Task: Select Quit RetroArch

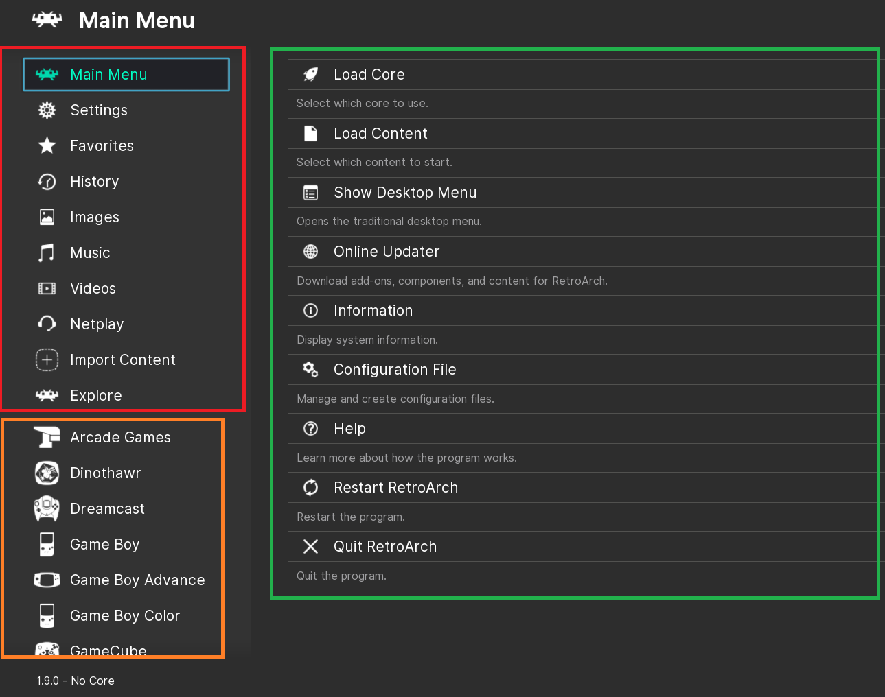Action: 585,547
